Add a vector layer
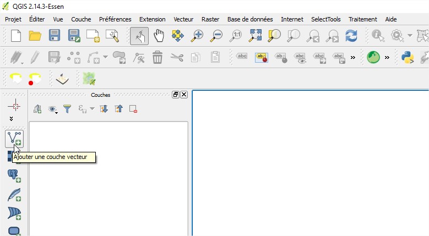The width and height of the screenshot is (429, 236). (14, 139)
